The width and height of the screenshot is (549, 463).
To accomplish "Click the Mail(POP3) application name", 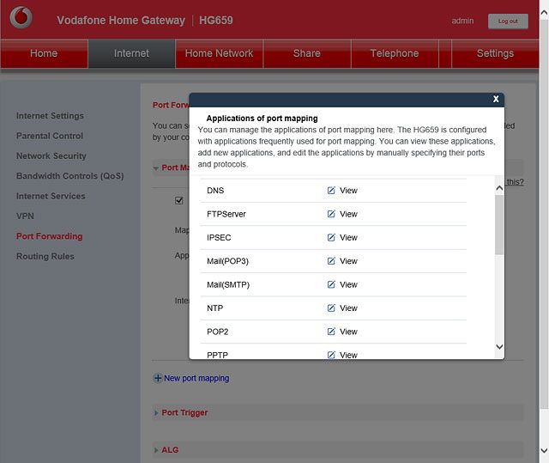I will click(227, 261).
